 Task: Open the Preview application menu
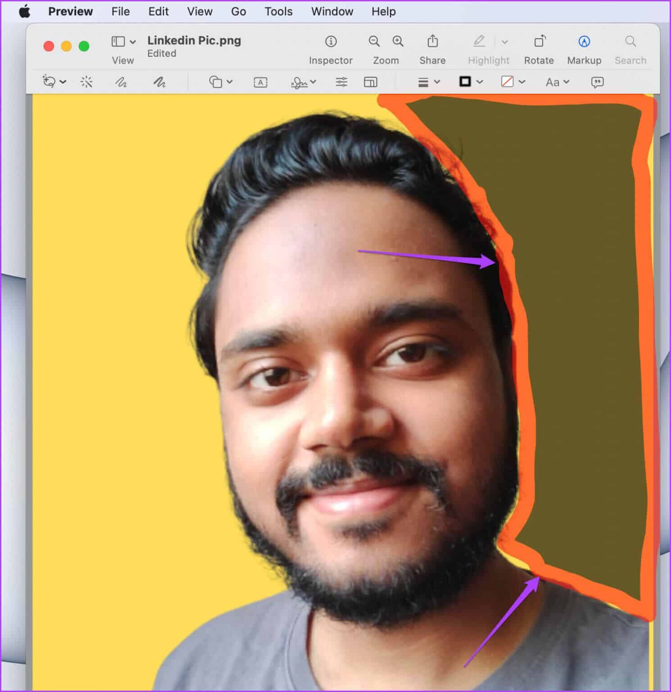tap(71, 11)
